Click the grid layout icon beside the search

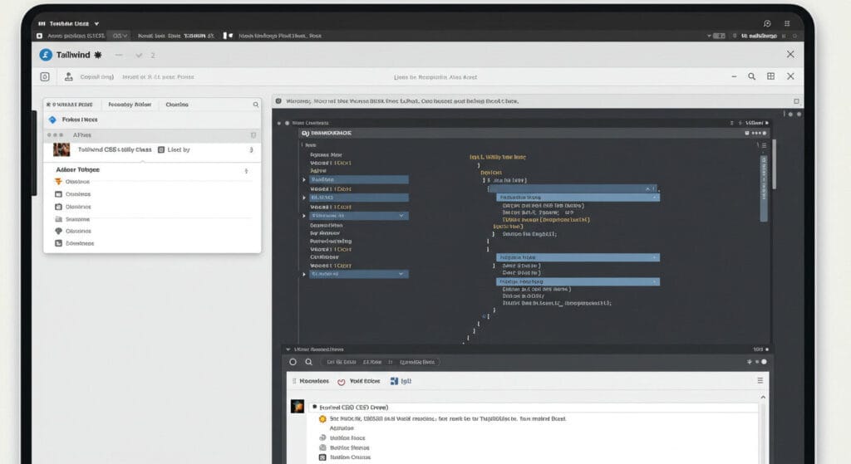tap(770, 76)
